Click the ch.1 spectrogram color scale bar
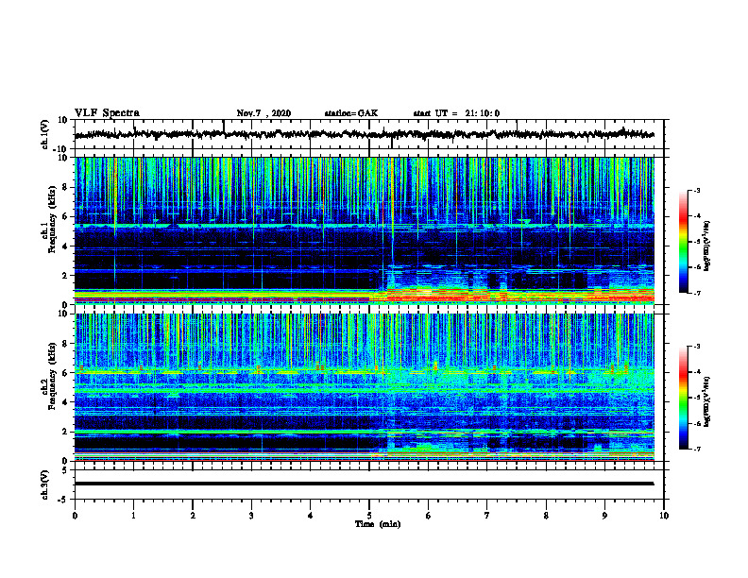The image size is (748, 578). coord(683,242)
